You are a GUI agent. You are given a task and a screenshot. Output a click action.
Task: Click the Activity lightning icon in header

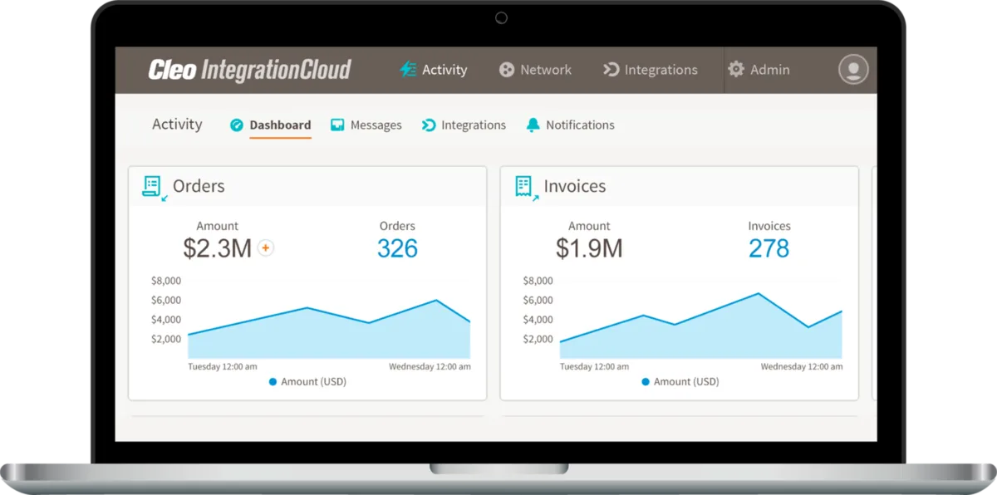pos(408,70)
